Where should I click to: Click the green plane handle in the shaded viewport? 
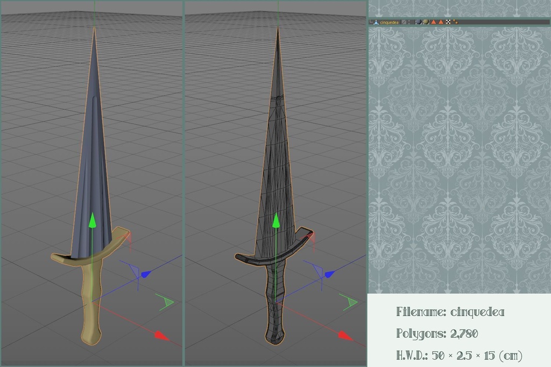(166, 302)
